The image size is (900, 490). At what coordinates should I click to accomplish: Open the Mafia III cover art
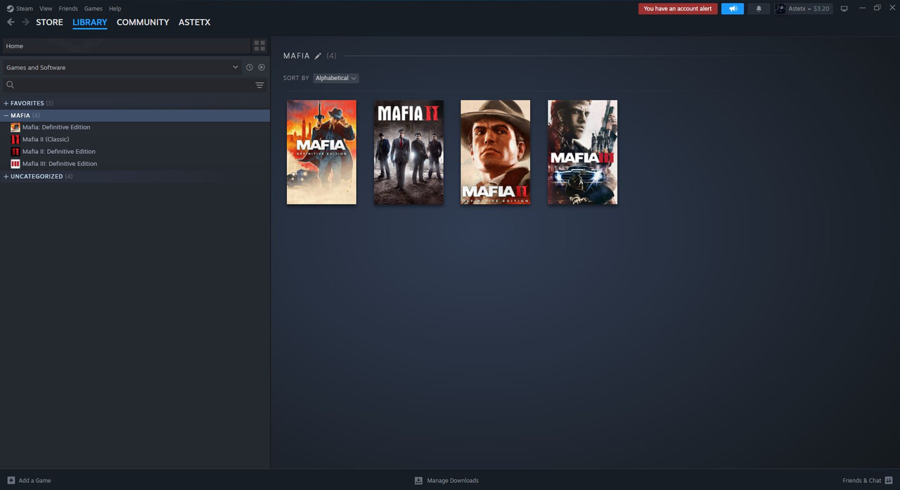click(582, 152)
